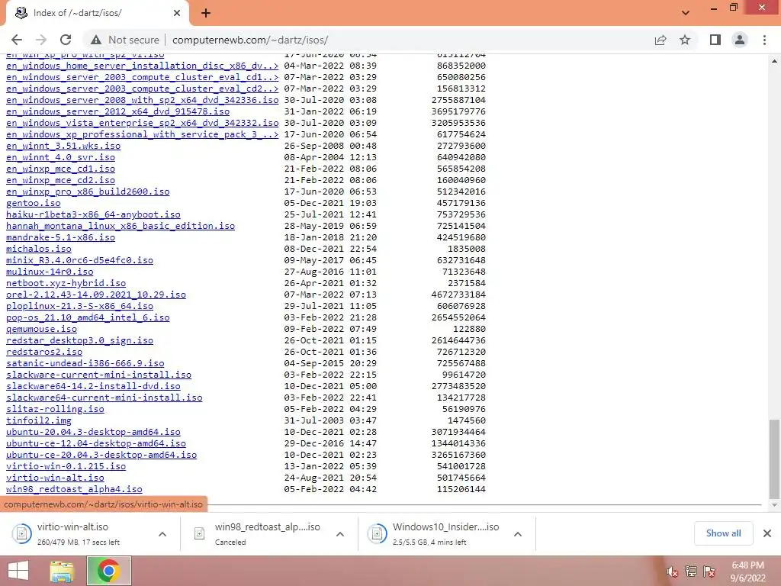
Task: Open netboot.xyz-hybrid.iso link
Action: click(66, 283)
